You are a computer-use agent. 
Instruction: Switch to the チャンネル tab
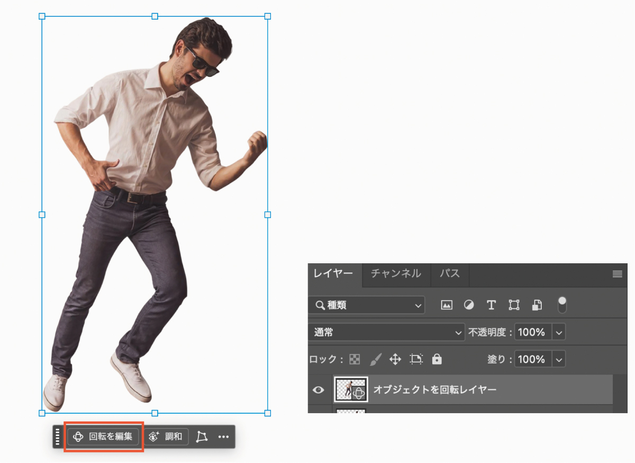(x=396, y=274)
